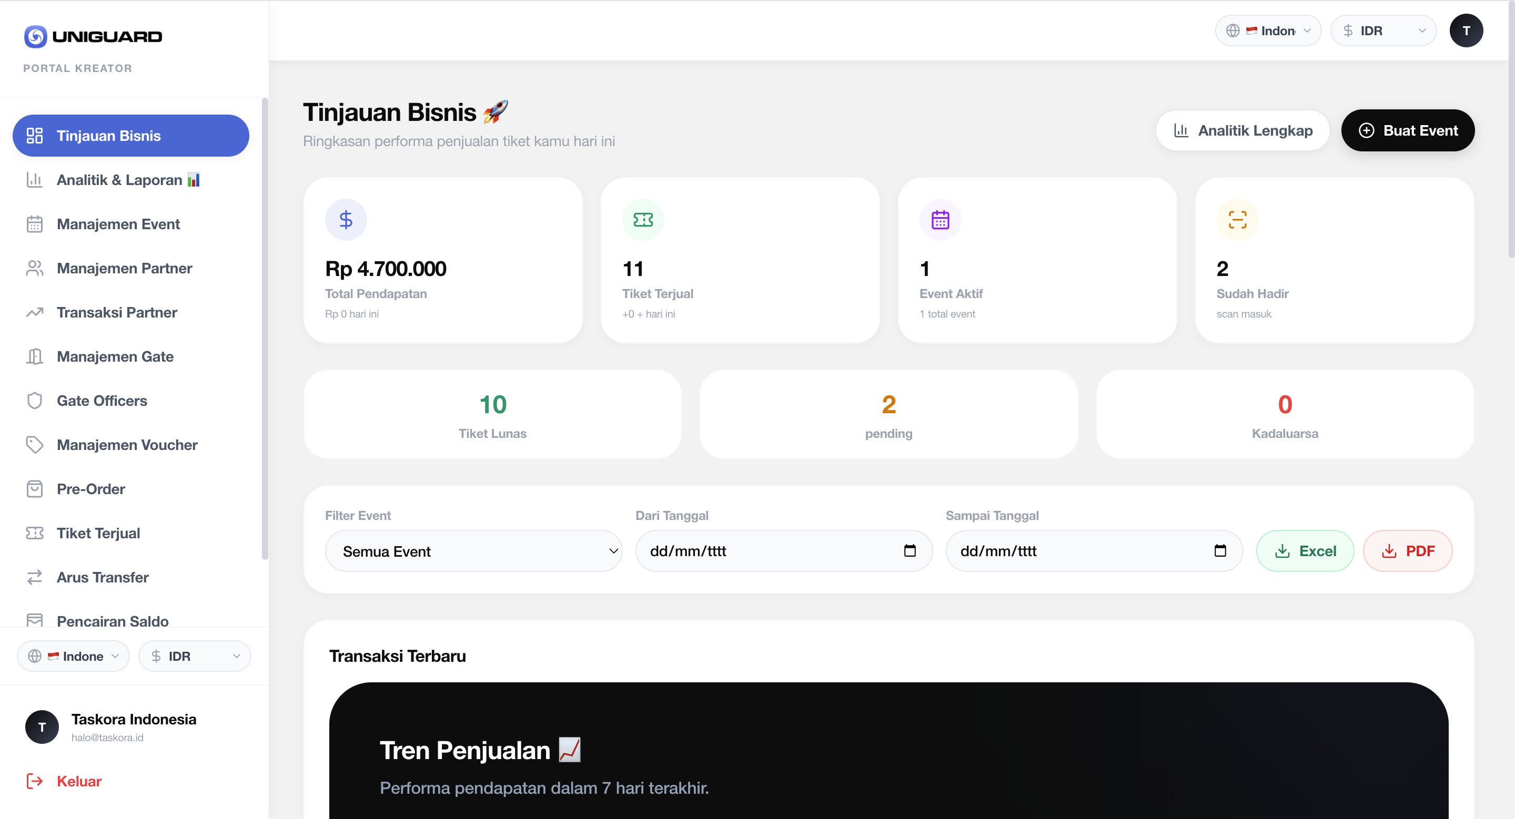This screenshot has height=819, width=1515.
Task: Click the Manajemen Voucher tag icon
Action: point(35,445)
